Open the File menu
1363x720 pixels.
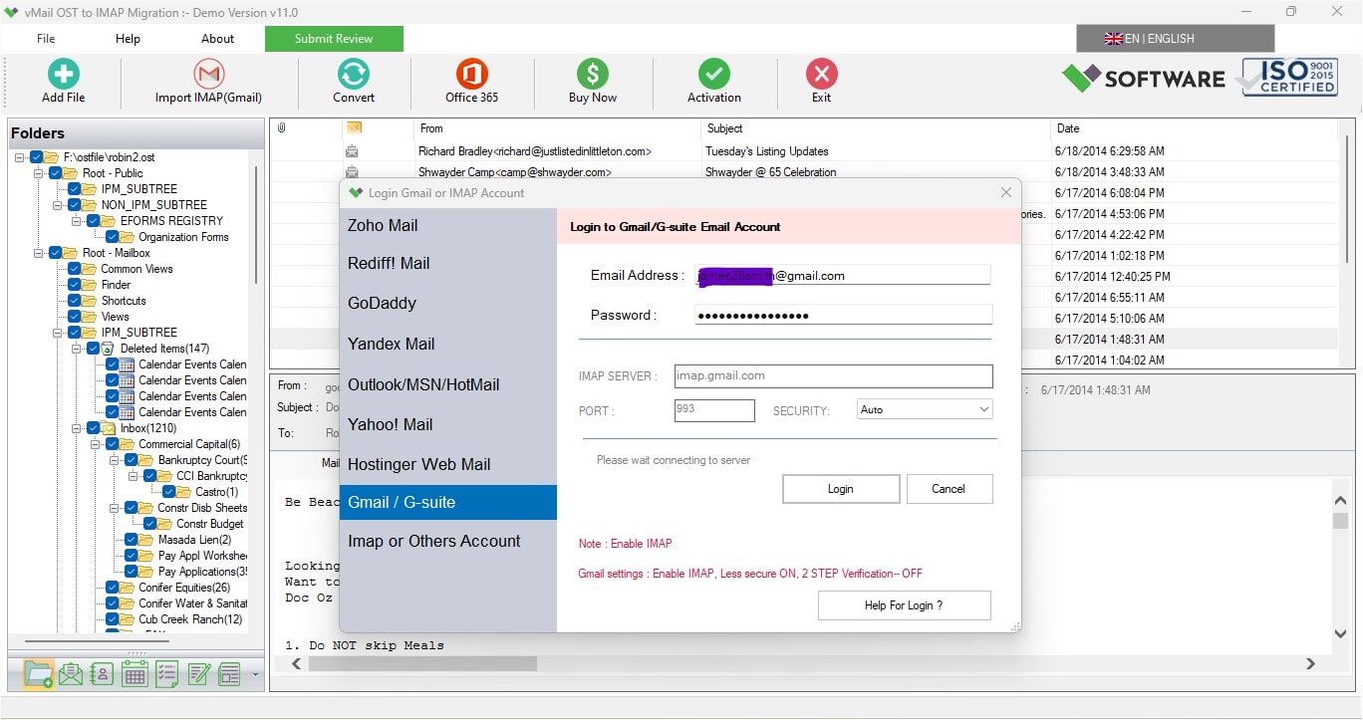[46, 39]
